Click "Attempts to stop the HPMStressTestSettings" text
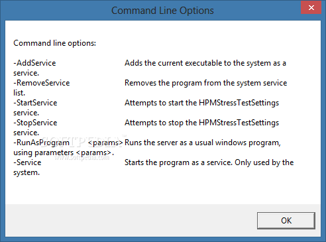326x242 pixels. pyautogui.click(x=201, y=123)
